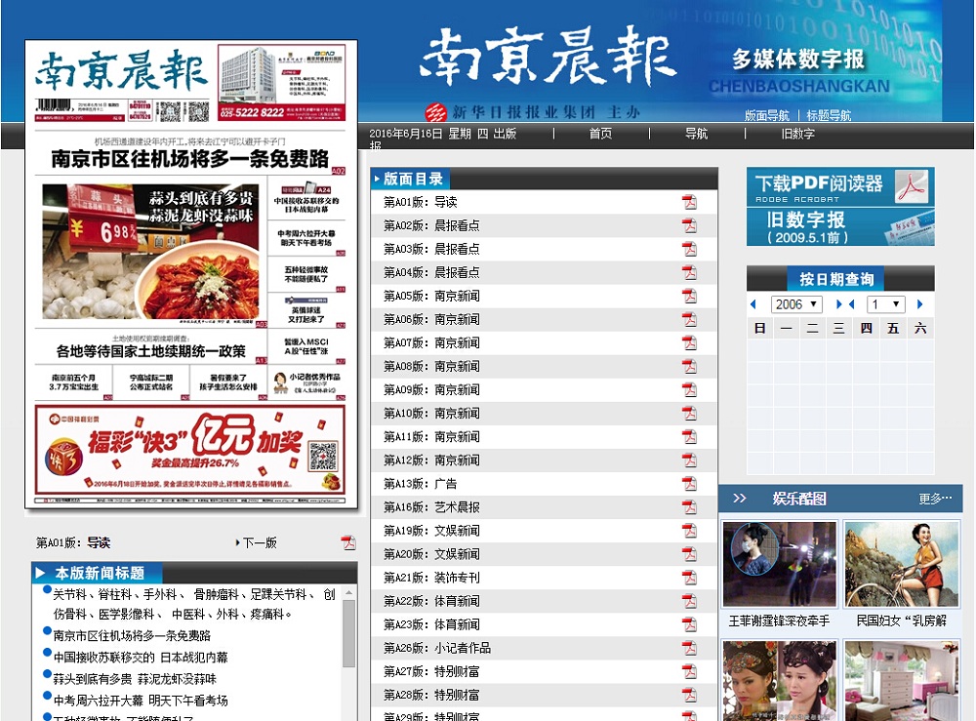Open 王菲谢霆锋深夜牵手 entertainment photo

click(x=779, y=564)
